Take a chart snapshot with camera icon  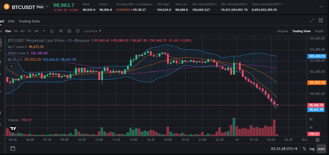[x=69, y=31]
